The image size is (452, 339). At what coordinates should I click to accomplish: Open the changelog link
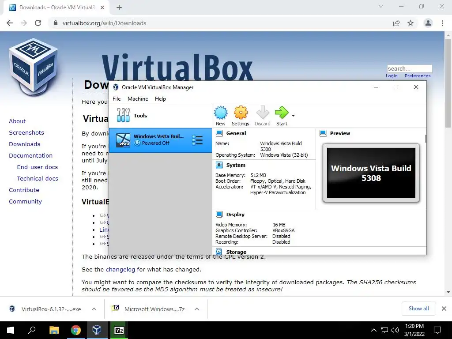(120, 270)
